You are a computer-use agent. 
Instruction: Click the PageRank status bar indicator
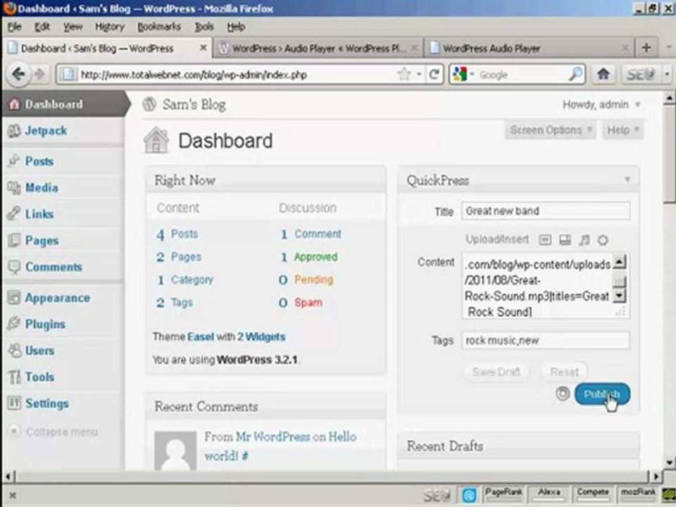[503, 494]
